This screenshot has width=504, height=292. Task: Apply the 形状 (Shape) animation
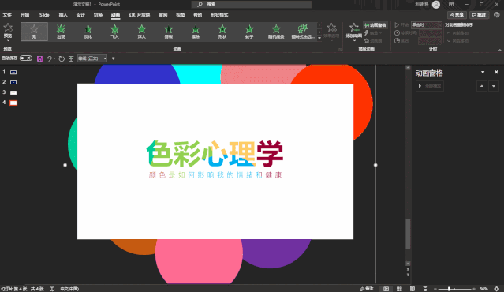tap(222, 32)
